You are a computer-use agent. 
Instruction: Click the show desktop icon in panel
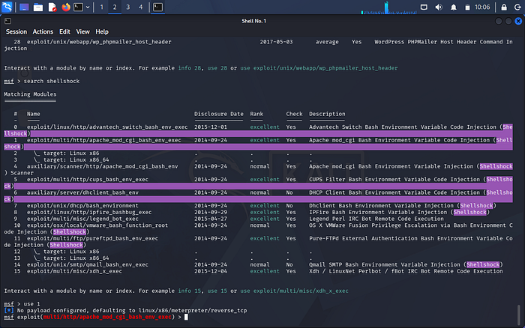[24, 7]
